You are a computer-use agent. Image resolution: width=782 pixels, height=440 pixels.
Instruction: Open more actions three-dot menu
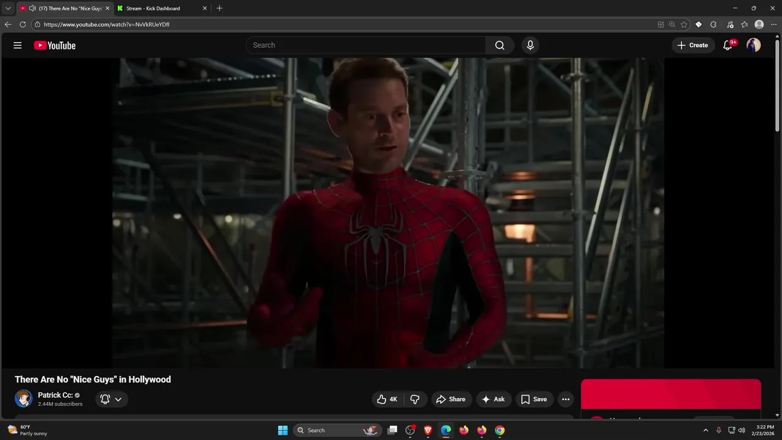click(566, 399)
